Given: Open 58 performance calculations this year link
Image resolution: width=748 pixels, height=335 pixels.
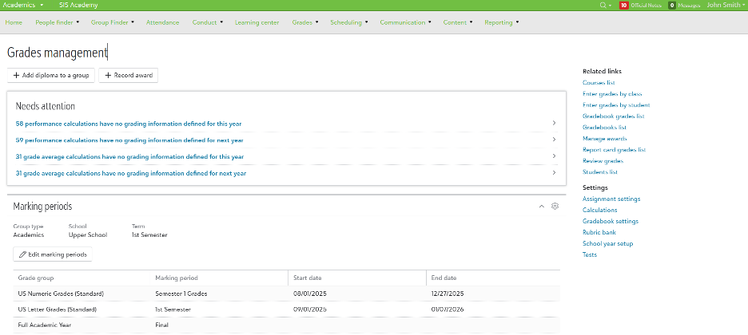Looking at the screenshot, I should coord(129,124).
